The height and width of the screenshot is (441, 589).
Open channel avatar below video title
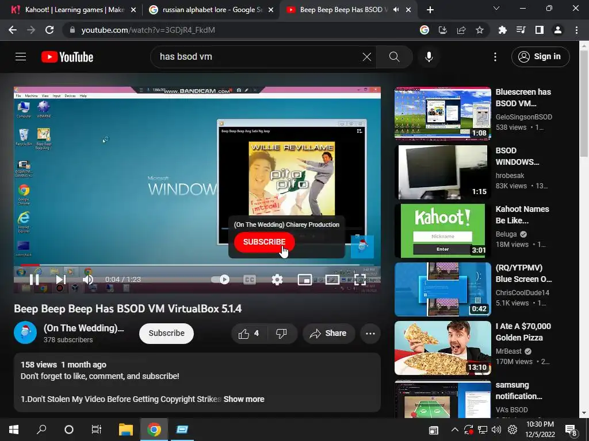25,332
